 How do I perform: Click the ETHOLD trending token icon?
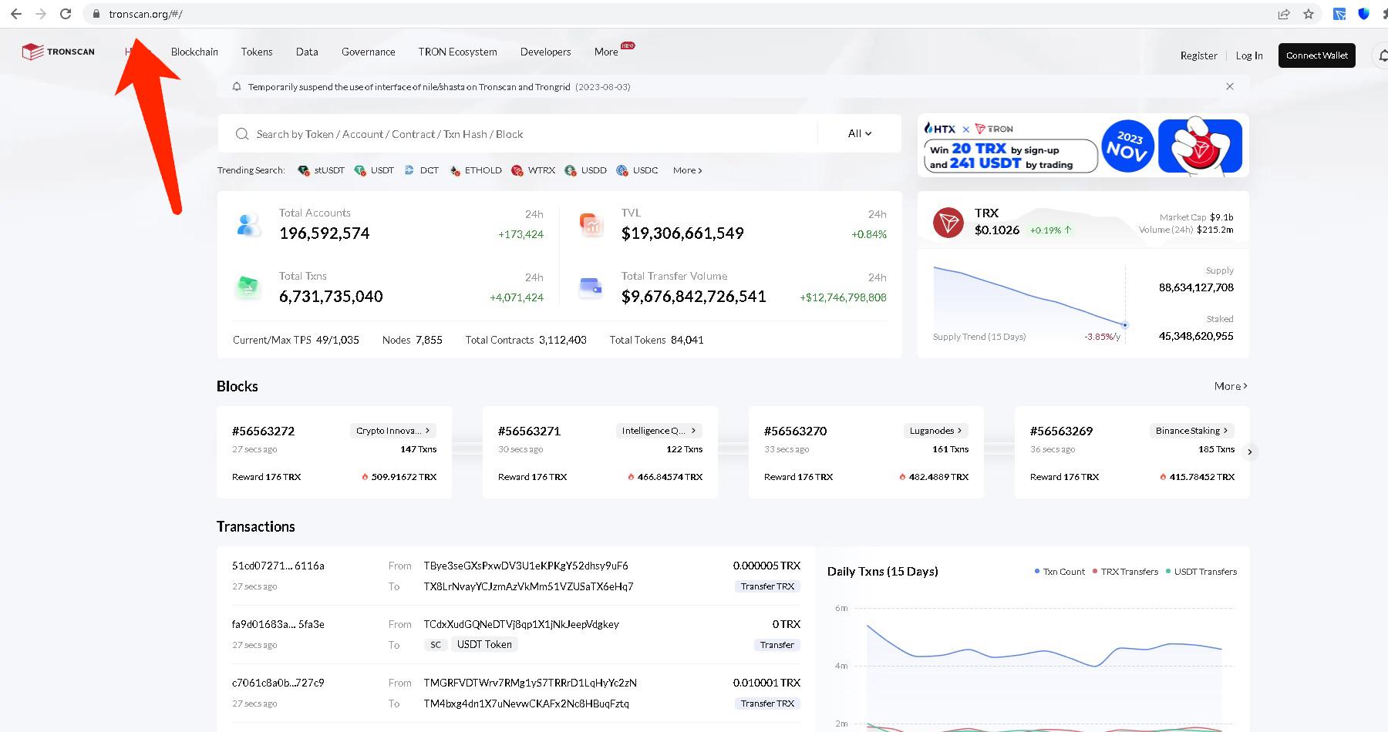455,170
